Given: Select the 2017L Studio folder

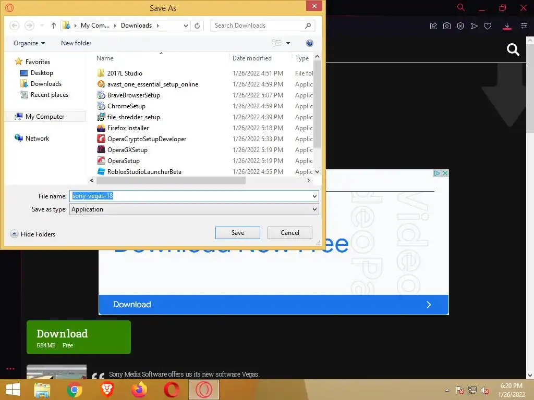Looking at the screenshot, I should 125,73.
